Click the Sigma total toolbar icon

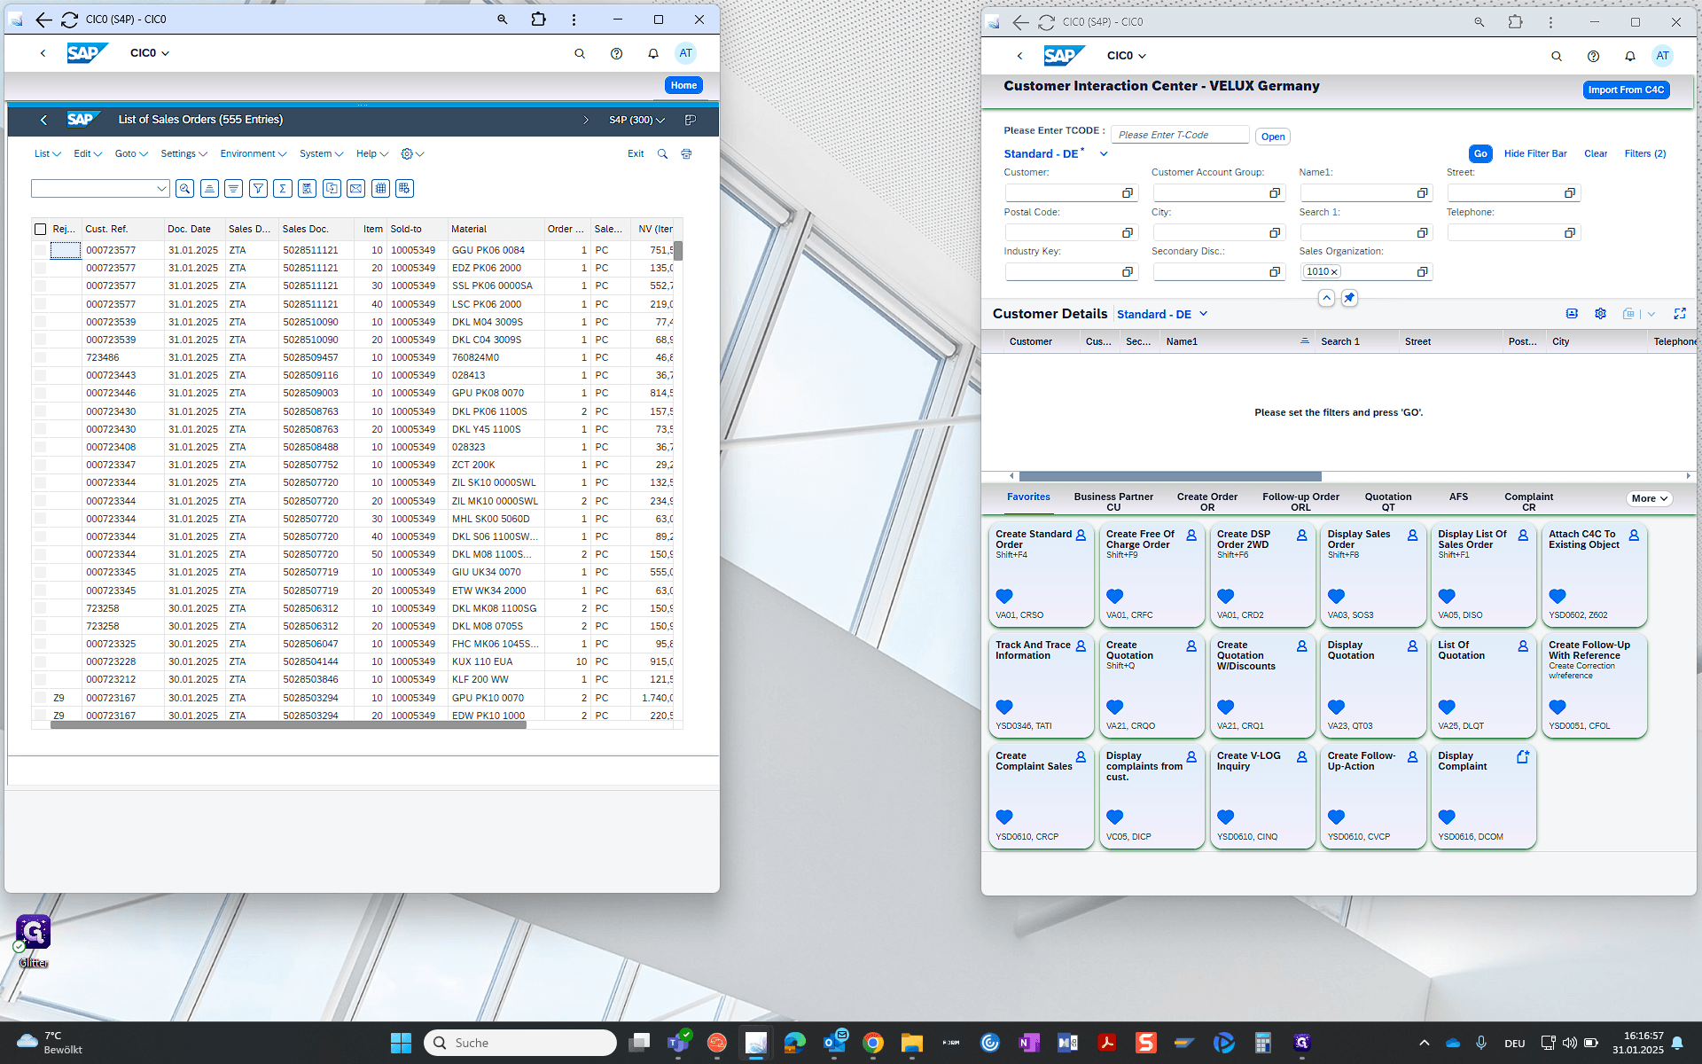coord(283,189)
